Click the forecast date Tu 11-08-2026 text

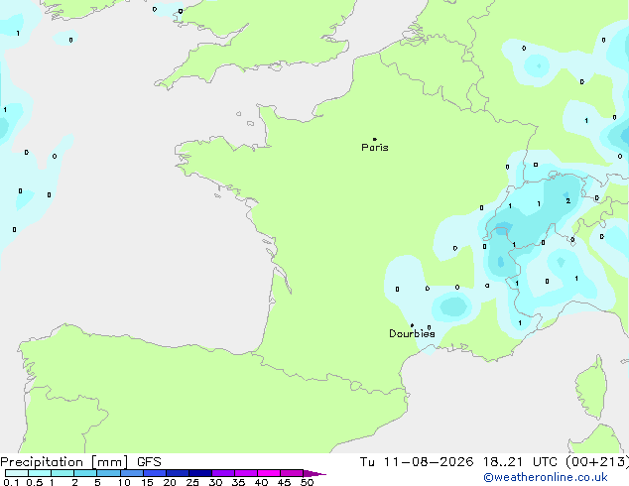[x=417, y=462]
